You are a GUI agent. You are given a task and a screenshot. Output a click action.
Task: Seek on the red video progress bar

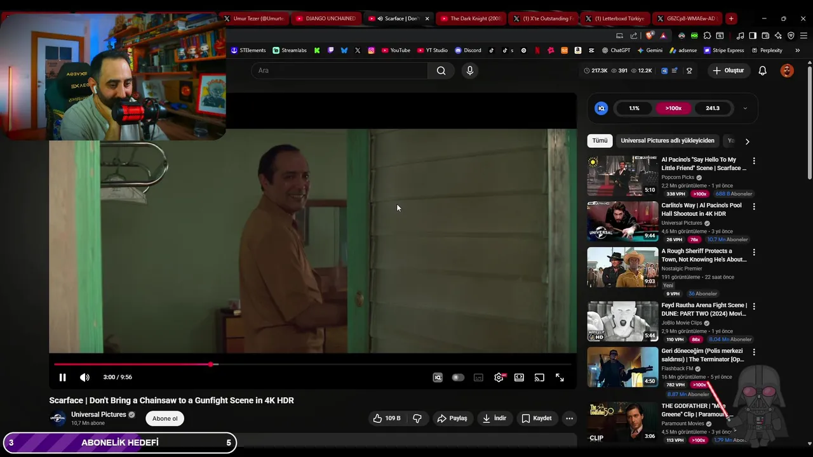[312, 364]
